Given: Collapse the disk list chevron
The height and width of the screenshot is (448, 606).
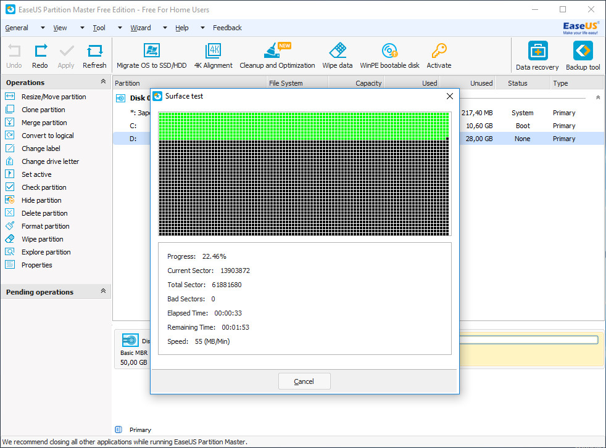Looking at the screenshot, I should pos(598,97).
